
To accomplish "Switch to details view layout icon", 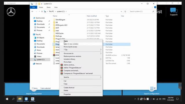I will coord(151,88).
